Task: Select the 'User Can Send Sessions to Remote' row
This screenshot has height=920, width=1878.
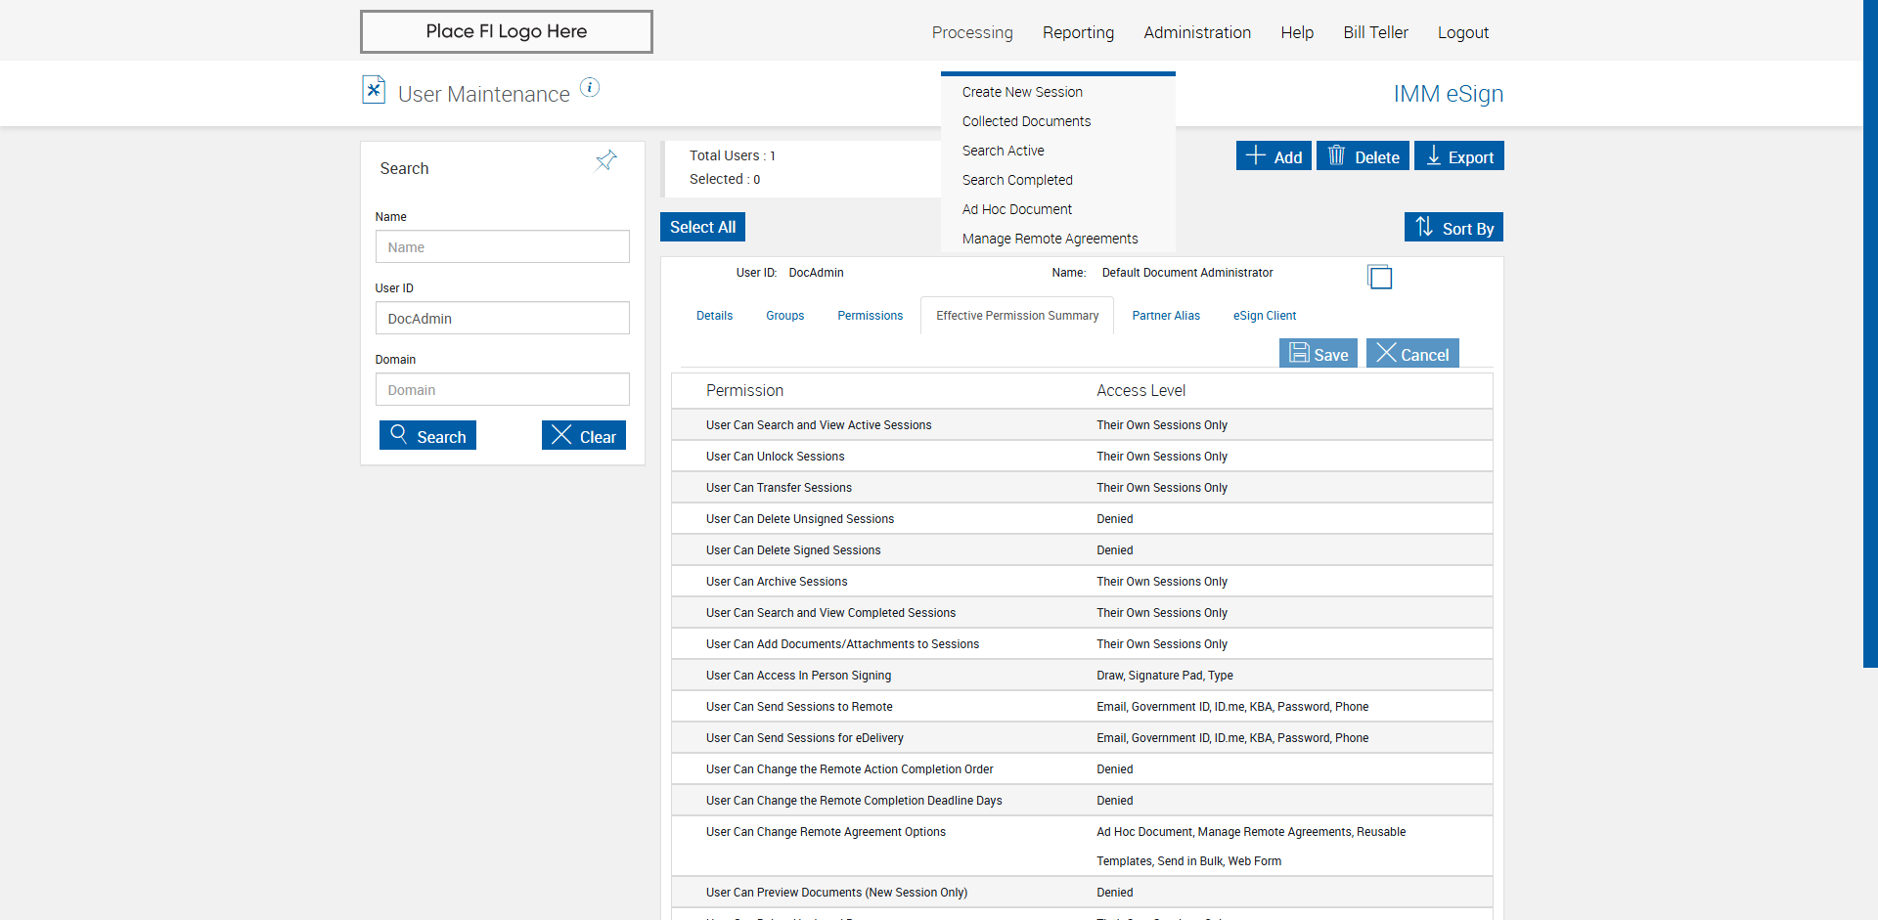Action: click(x=1082, y=707)
